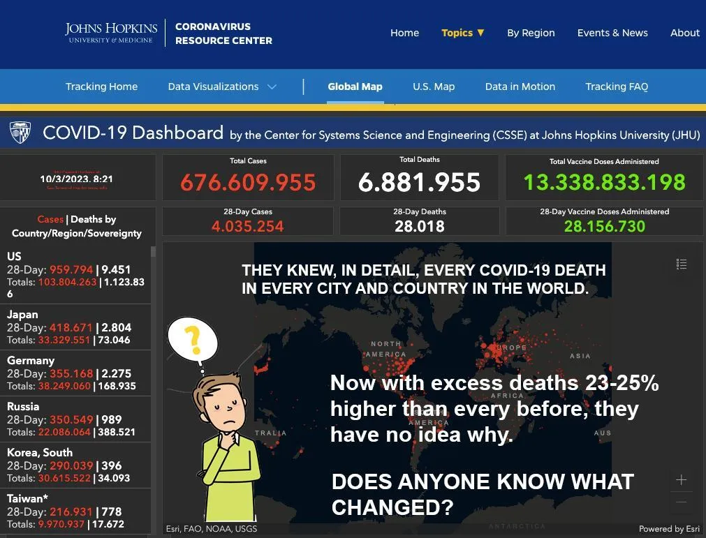This screenshot has height=538, width=706.
Task: Click 28-Day Vaccine Doses value 28.156.730
Action: point(604,226)
